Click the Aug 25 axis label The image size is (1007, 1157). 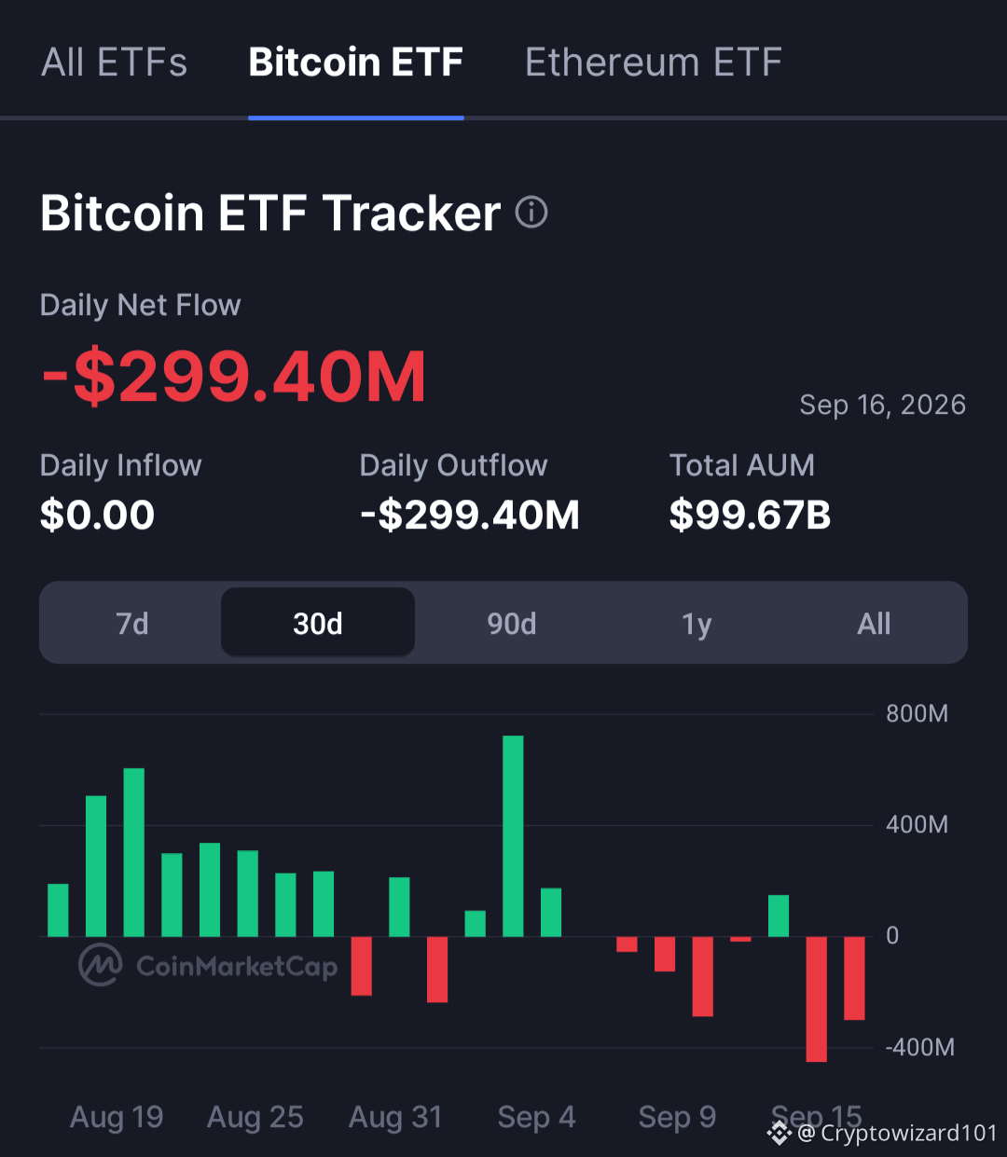point(255,1117)
